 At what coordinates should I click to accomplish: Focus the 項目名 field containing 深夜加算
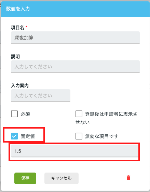(75, 38)
